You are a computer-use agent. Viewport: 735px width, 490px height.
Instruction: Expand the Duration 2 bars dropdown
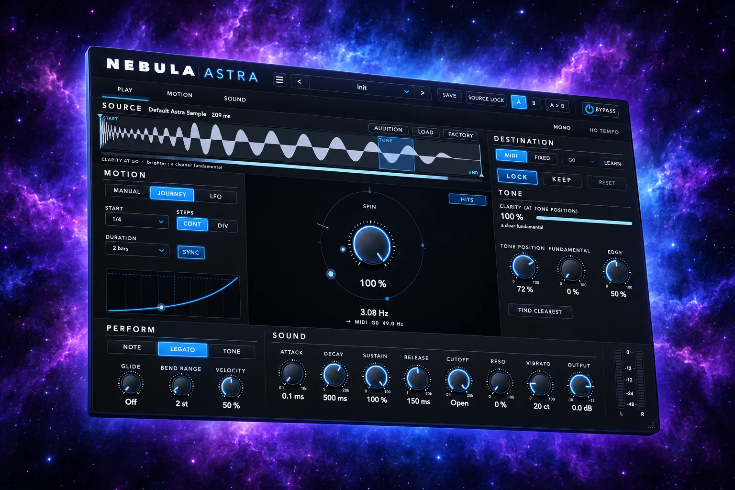coord(137,249)
